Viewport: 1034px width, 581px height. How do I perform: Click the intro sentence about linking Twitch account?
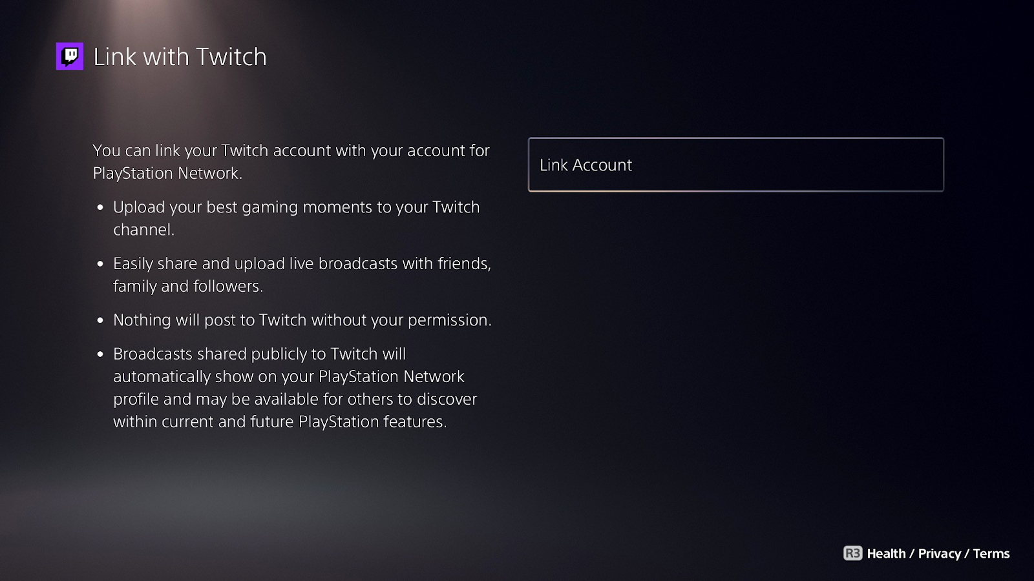291,161
